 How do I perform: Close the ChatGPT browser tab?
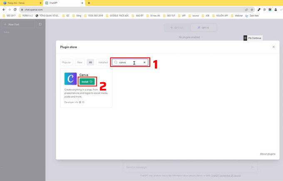click(82, 3)
